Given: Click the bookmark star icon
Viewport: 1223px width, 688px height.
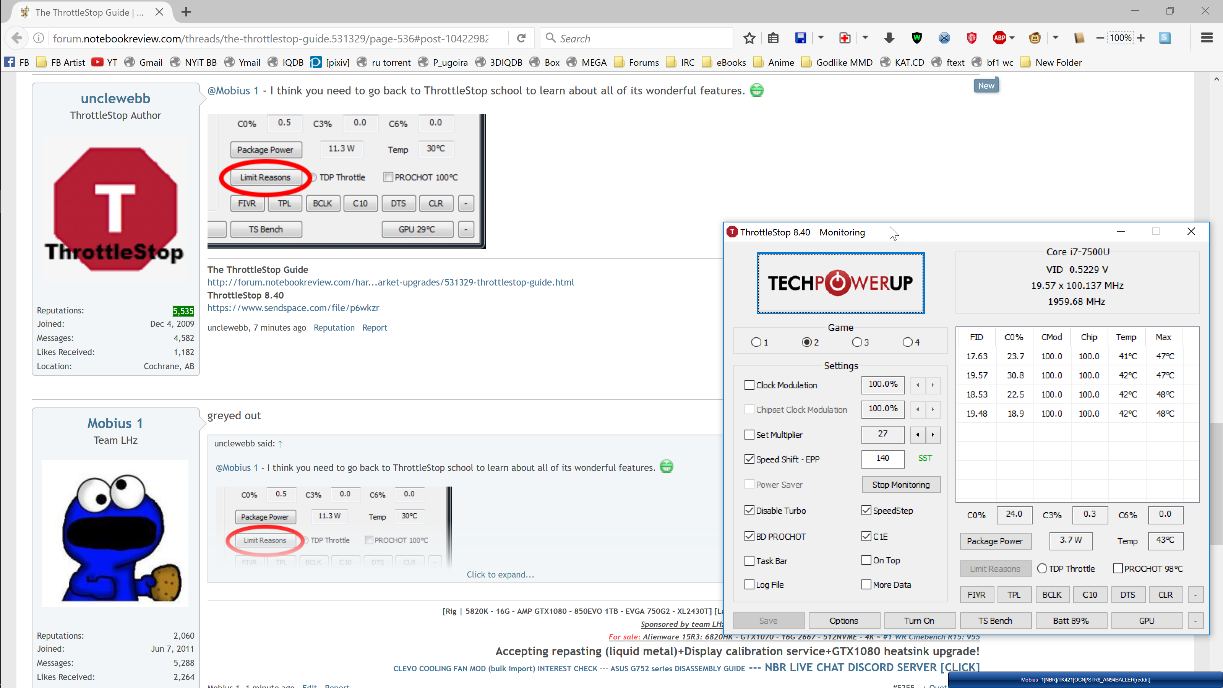Looking at the screenshot, I should (x=749, y=38).
